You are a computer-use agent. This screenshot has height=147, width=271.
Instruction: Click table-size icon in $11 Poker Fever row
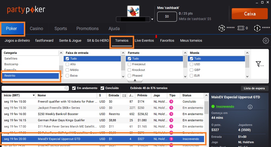coord(171,126)
